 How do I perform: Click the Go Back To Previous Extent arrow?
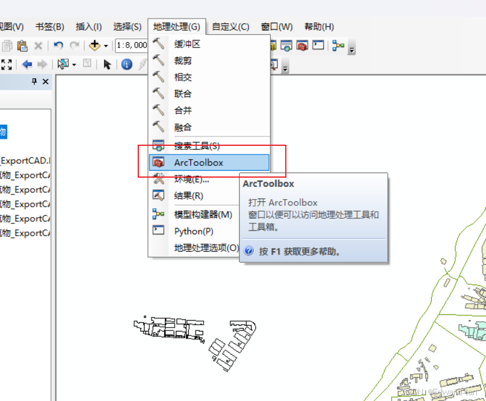point(28,64)
